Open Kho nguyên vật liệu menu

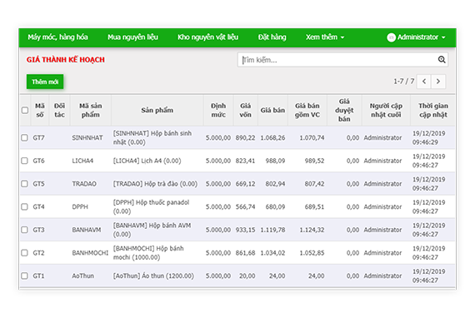[x=207, y=37]
